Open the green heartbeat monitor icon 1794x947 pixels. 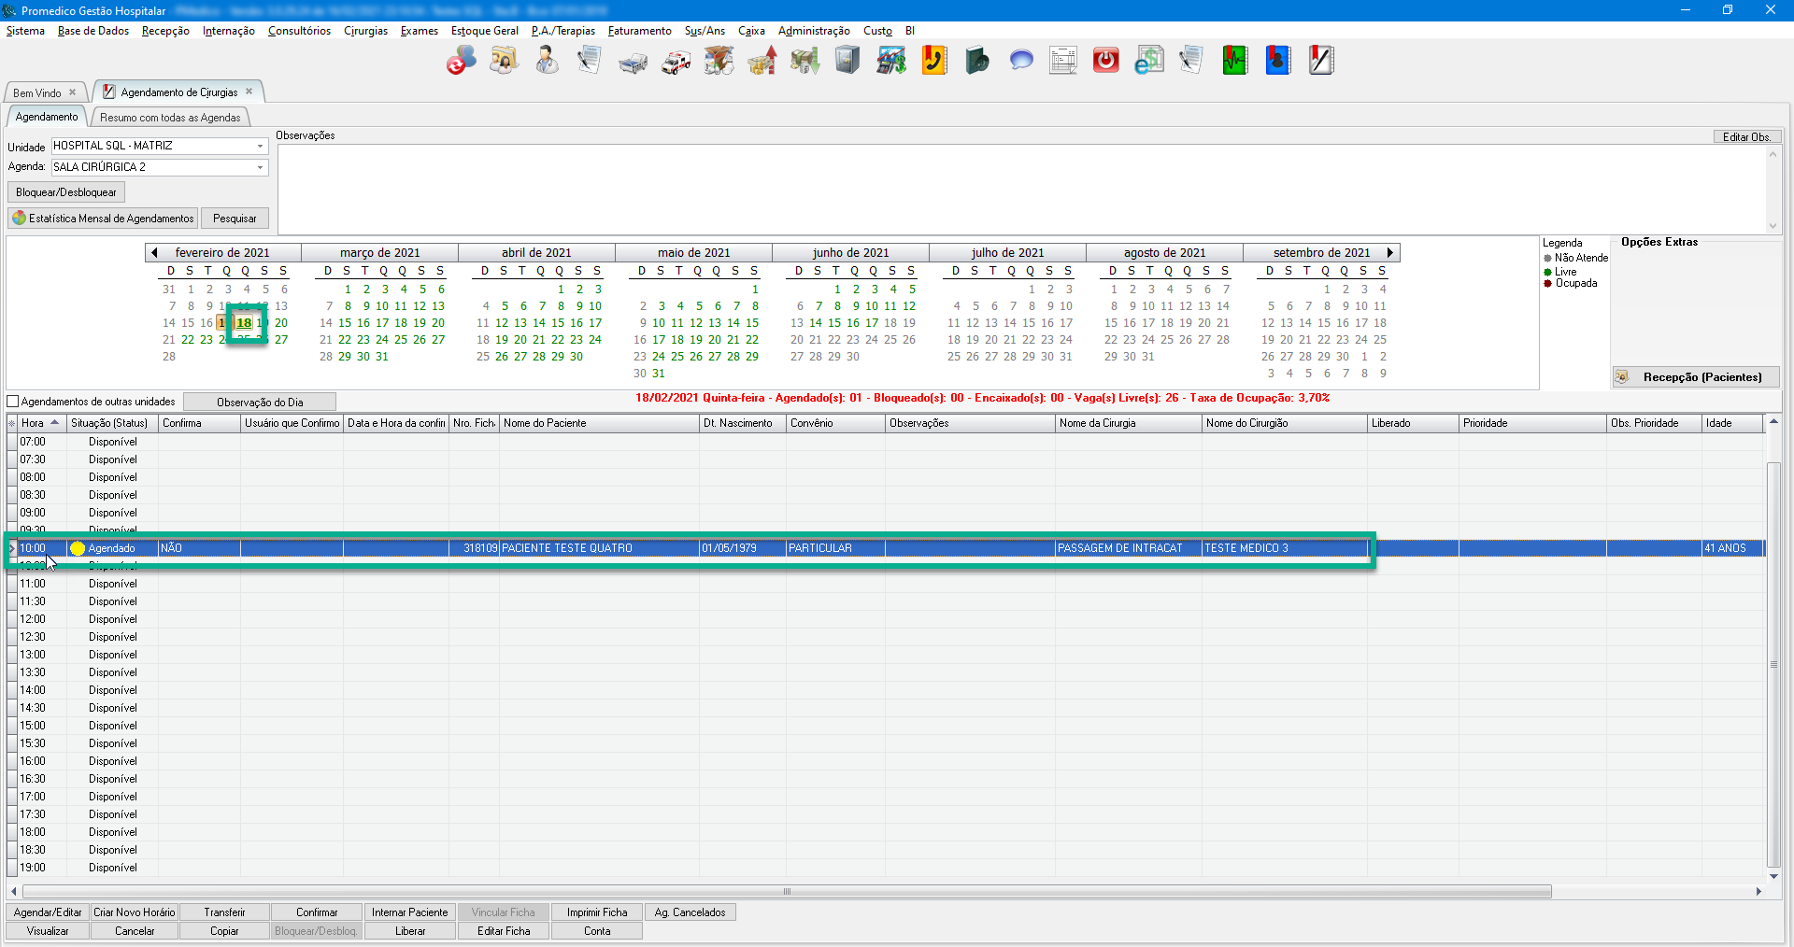click(1235, 62)
